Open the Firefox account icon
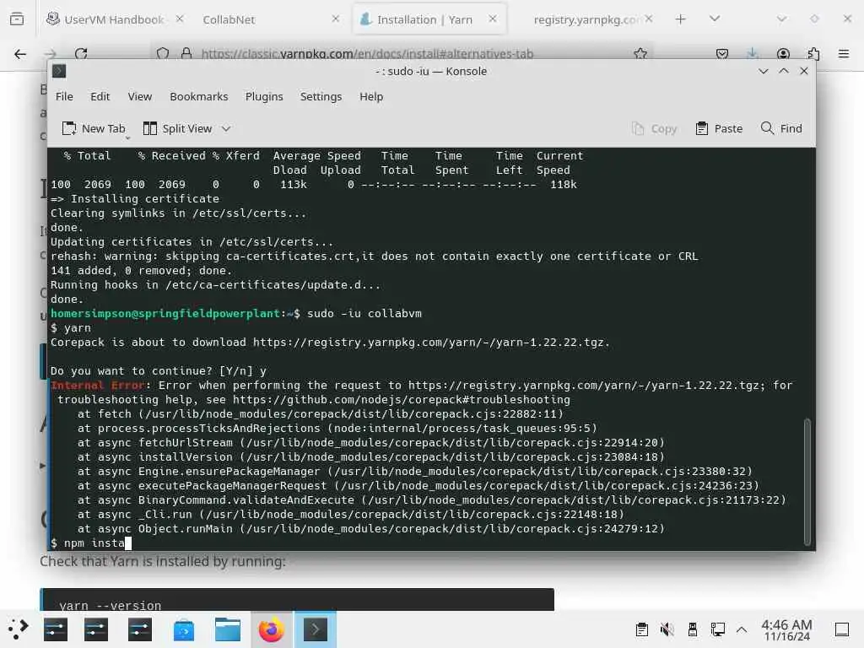The width and height of the screenshot is (864, 648). [x=783, y=54]
